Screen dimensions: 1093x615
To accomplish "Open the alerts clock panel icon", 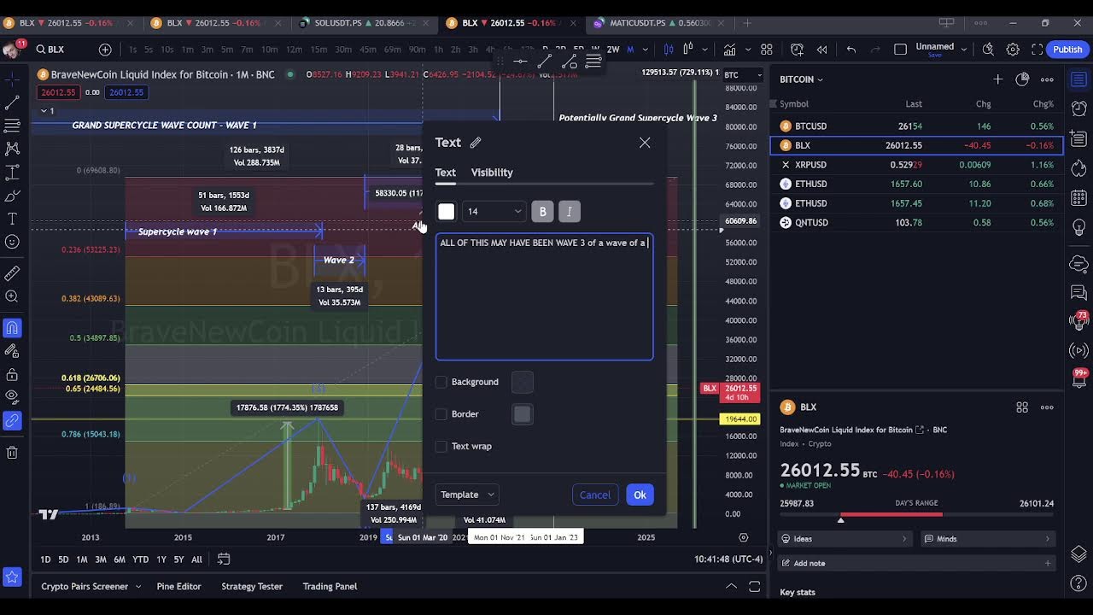I will 1078,108.
